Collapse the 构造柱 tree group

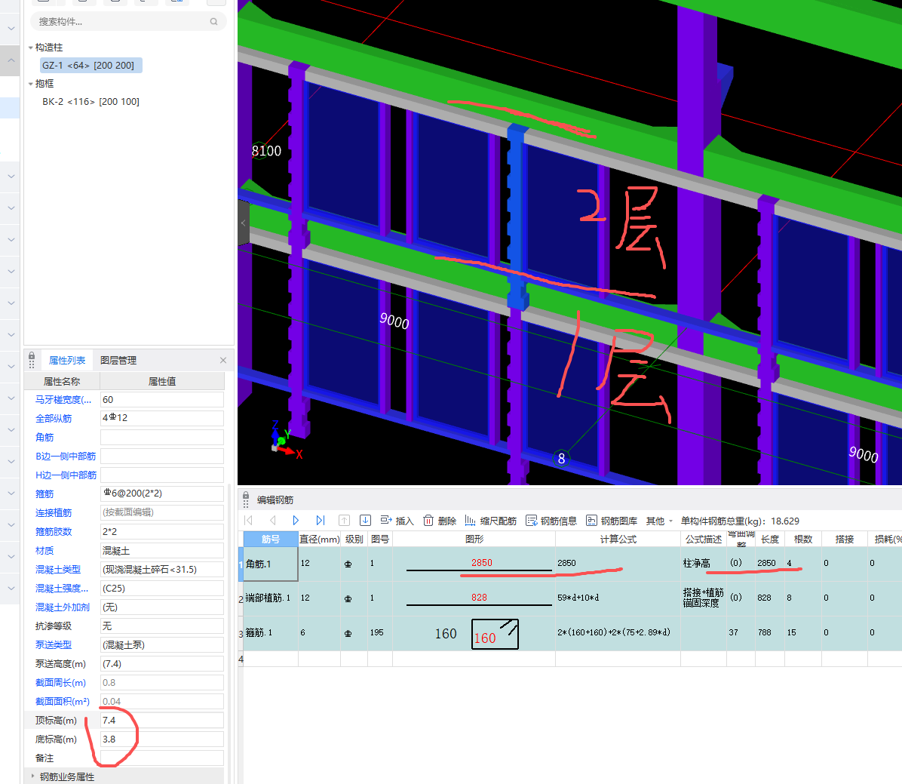point(30,48)
